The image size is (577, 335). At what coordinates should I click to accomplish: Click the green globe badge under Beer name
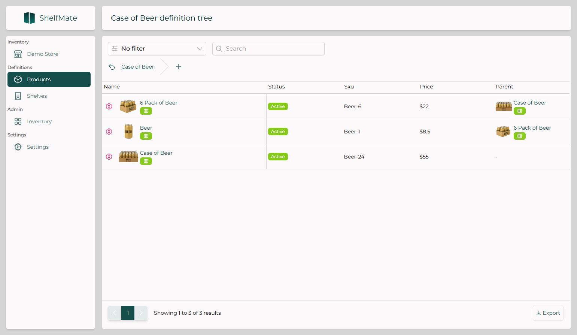point(146,136)
